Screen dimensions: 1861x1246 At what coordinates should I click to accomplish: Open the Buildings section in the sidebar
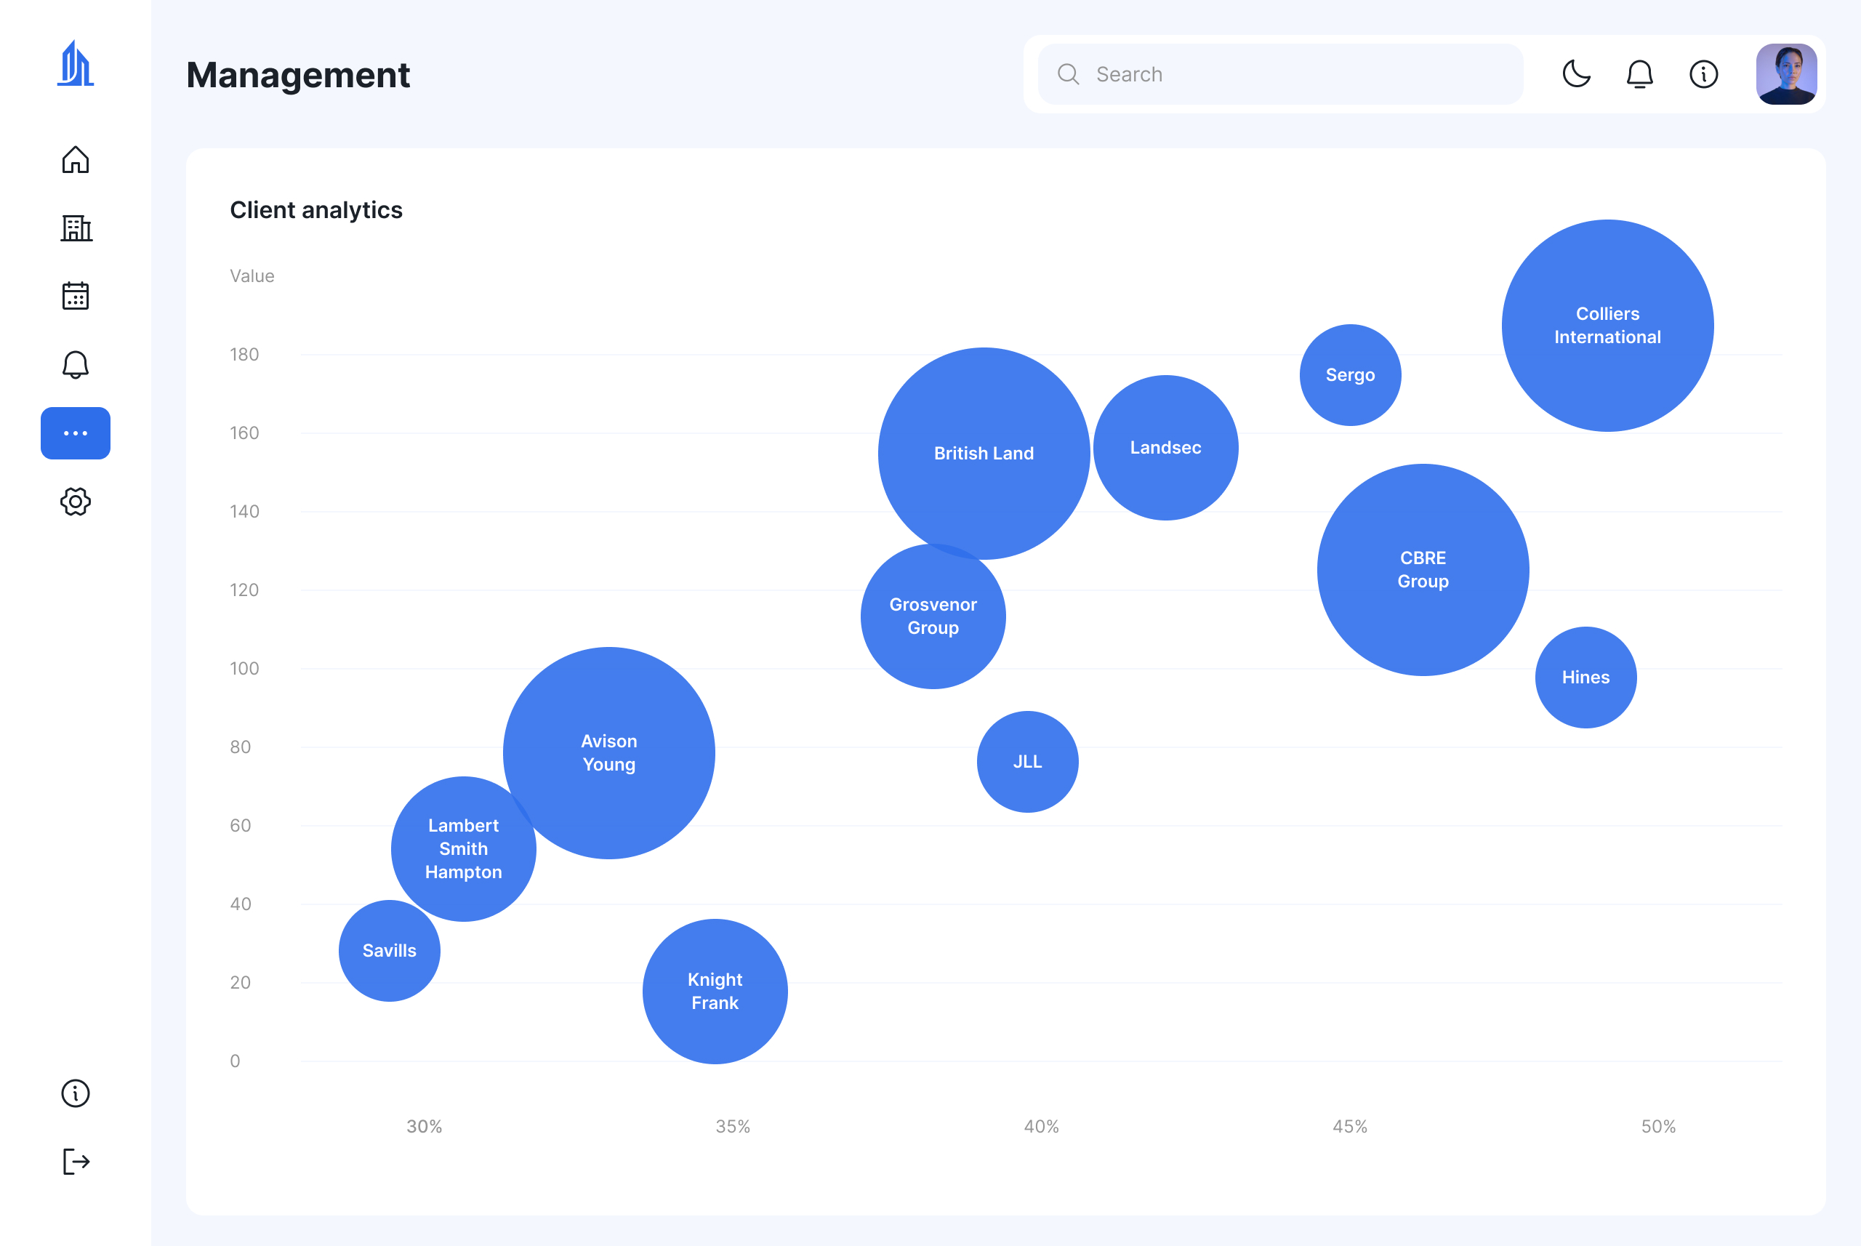pos(76,228)
